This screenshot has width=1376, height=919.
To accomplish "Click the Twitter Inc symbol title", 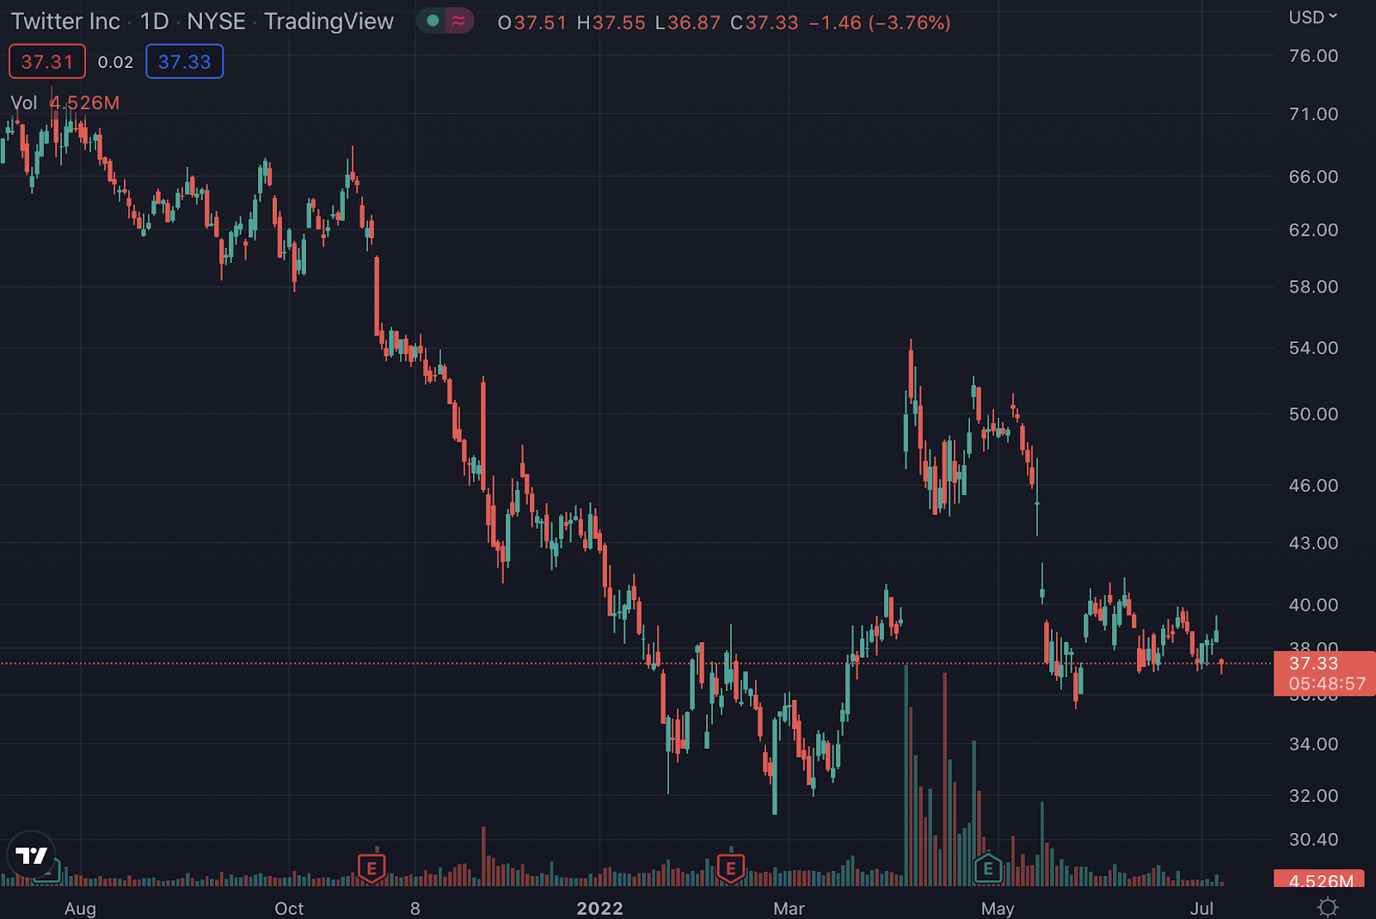I will point(65,21).
